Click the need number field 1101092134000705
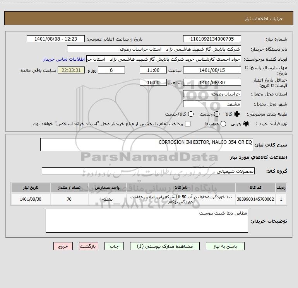Image resolution: width=298 pixels, height=288 pixels. coord(212,39)
